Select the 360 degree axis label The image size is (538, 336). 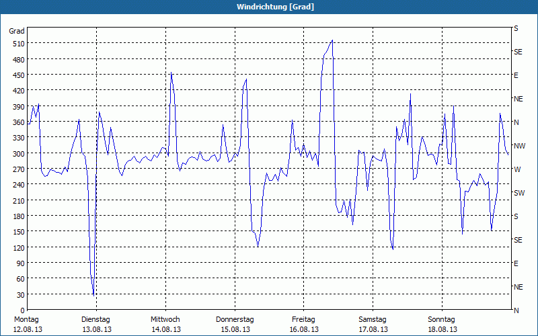coord(20,122)
